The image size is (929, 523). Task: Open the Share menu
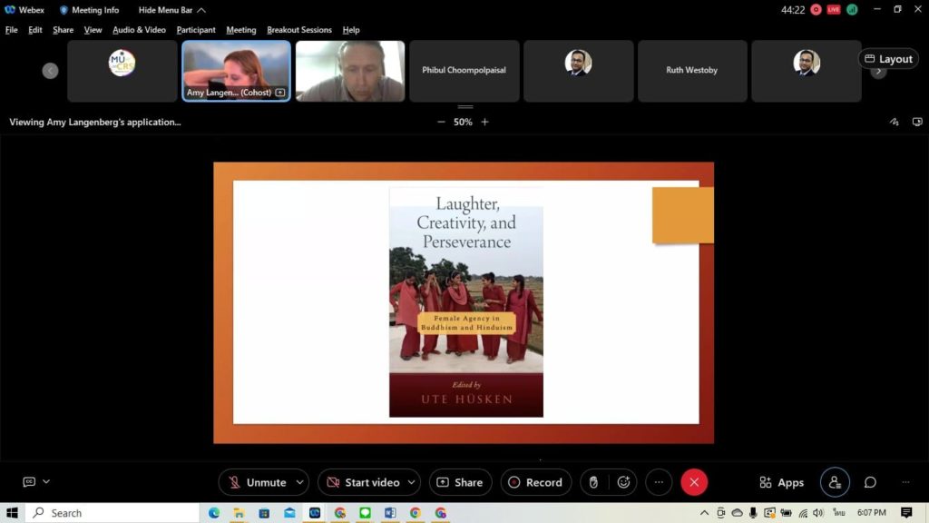coord(63,30)
